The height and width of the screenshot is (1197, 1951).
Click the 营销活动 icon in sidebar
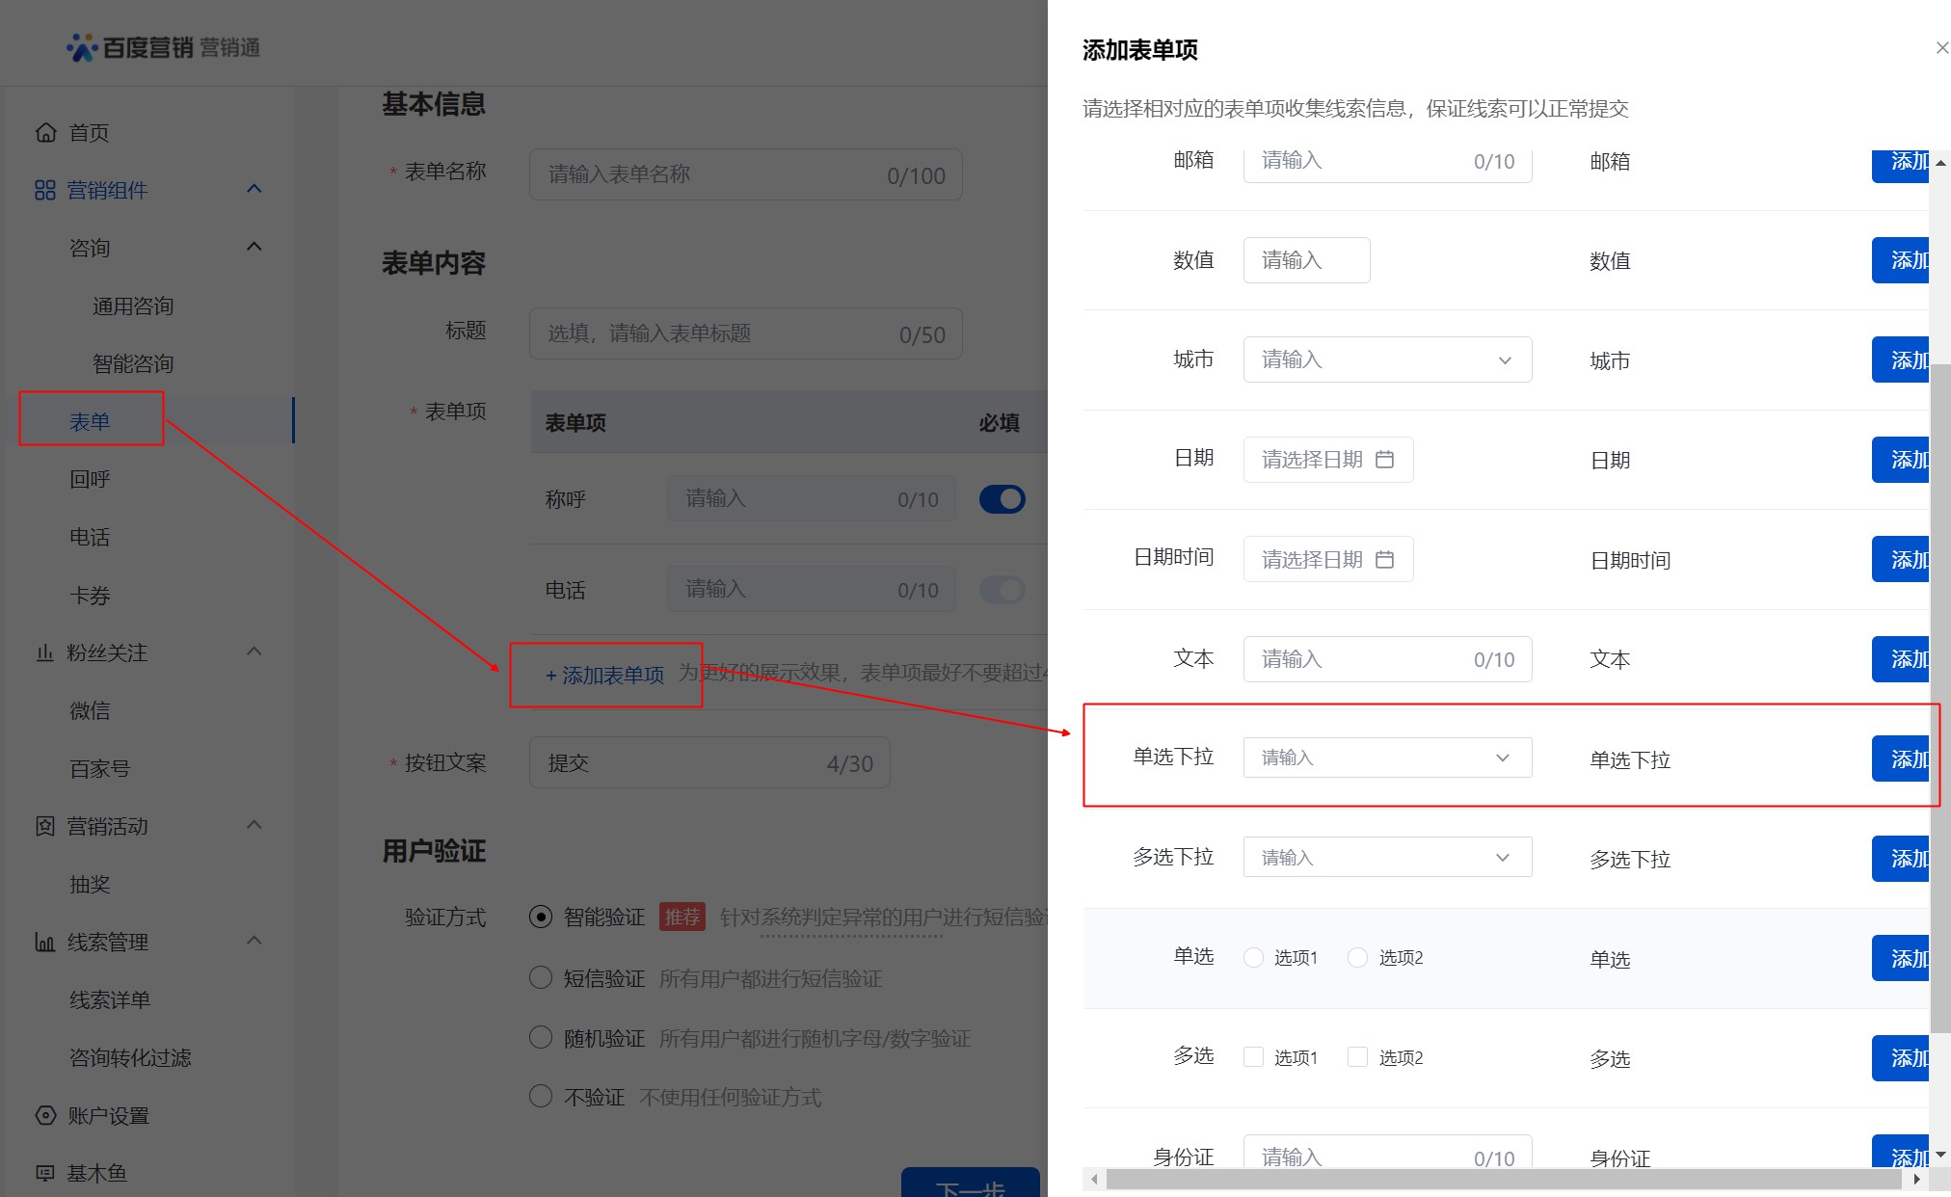[x=44, y=826]
